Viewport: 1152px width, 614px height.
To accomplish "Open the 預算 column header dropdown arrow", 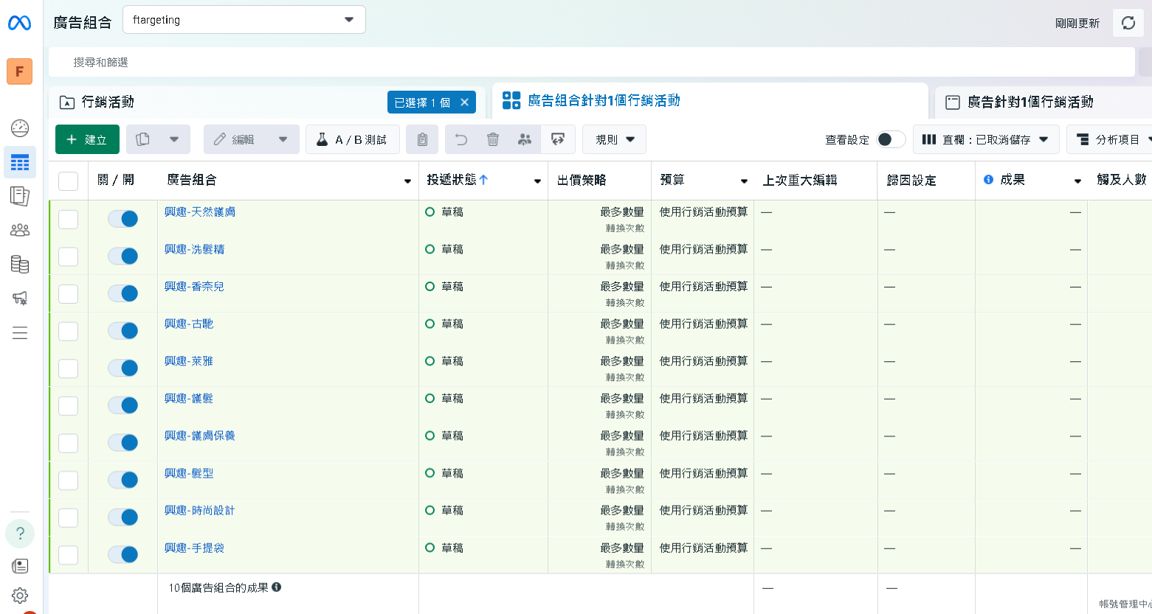I will [744, 181].
